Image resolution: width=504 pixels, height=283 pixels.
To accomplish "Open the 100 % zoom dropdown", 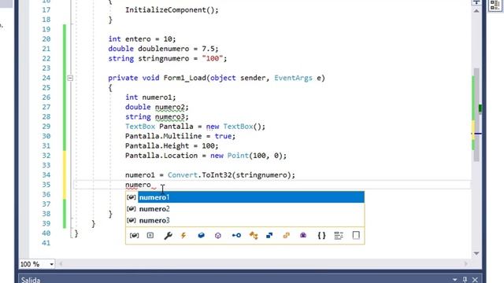I will pos(51,264).
